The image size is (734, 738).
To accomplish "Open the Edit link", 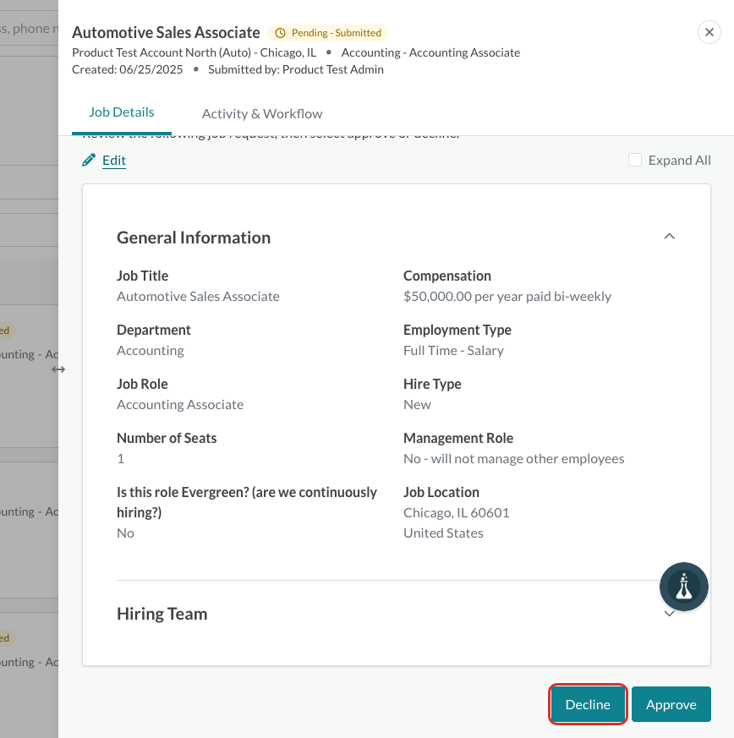I will pyautogui.click(x=114, y=160).
